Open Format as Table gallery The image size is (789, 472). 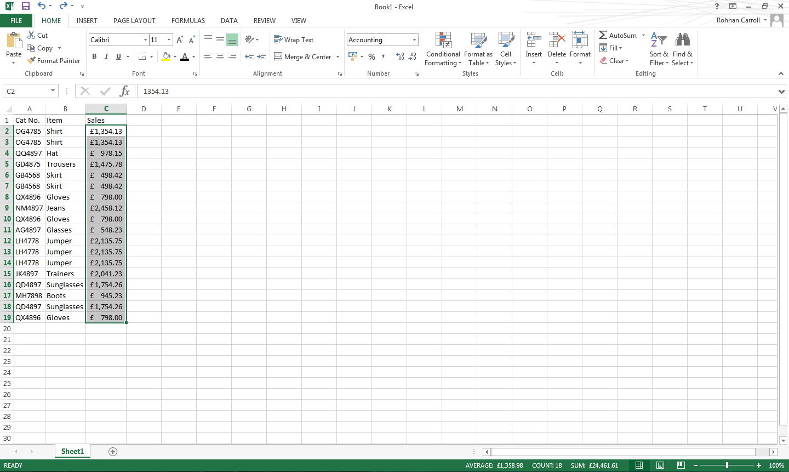(x=478, y=49)
